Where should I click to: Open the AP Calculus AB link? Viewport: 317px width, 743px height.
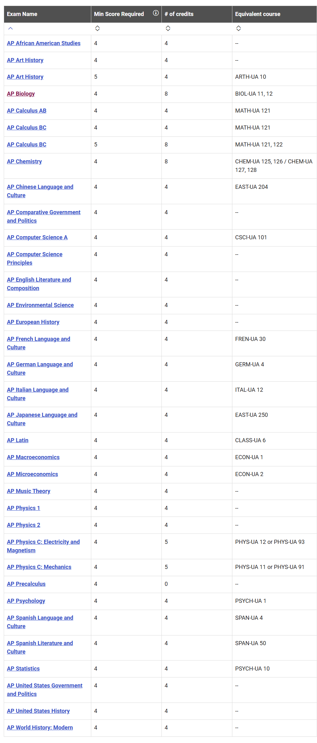click(27, 111)
